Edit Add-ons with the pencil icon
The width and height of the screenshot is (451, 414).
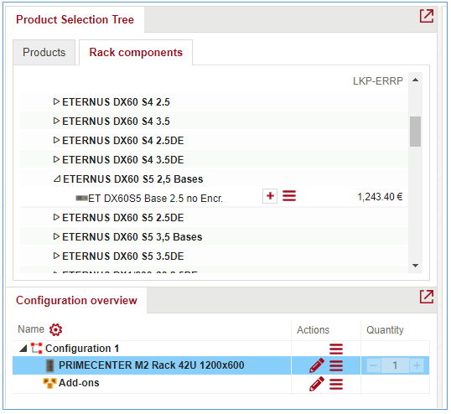click(317, 384)
